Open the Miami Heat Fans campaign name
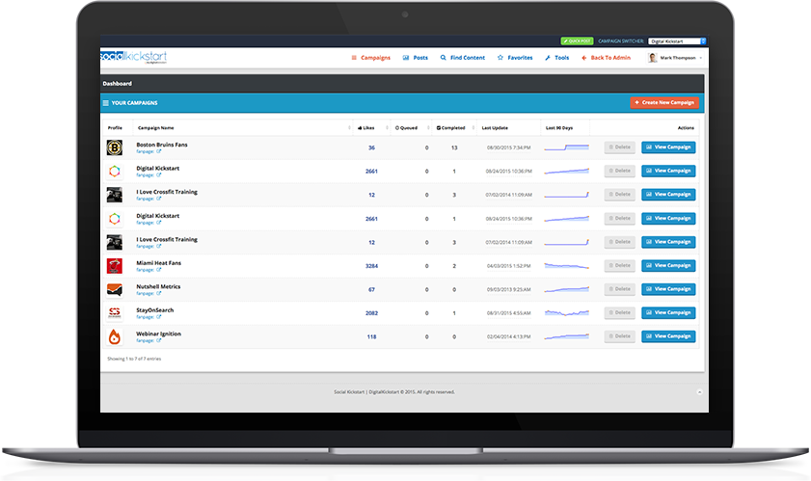 159,263
